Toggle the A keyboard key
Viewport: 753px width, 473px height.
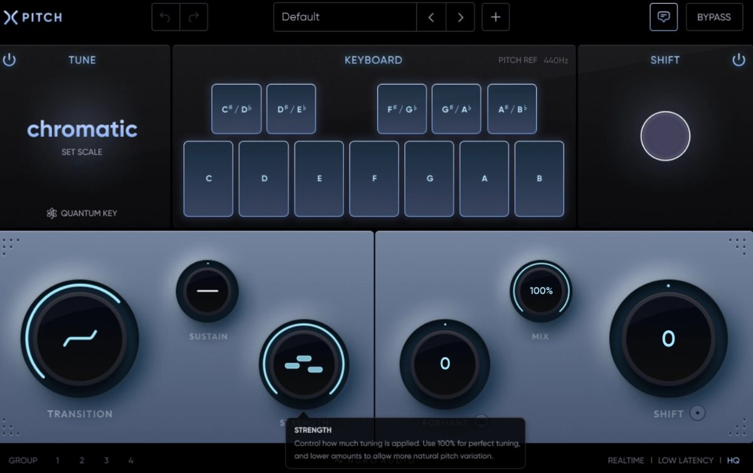pos(484,179)
